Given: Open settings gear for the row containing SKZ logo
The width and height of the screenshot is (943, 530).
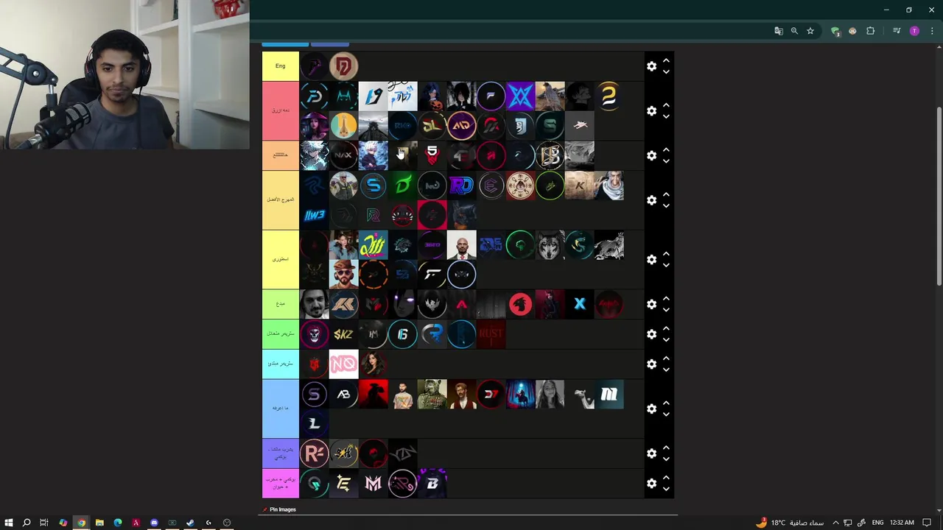Looking at the screenshot, I should coord(651,334).
